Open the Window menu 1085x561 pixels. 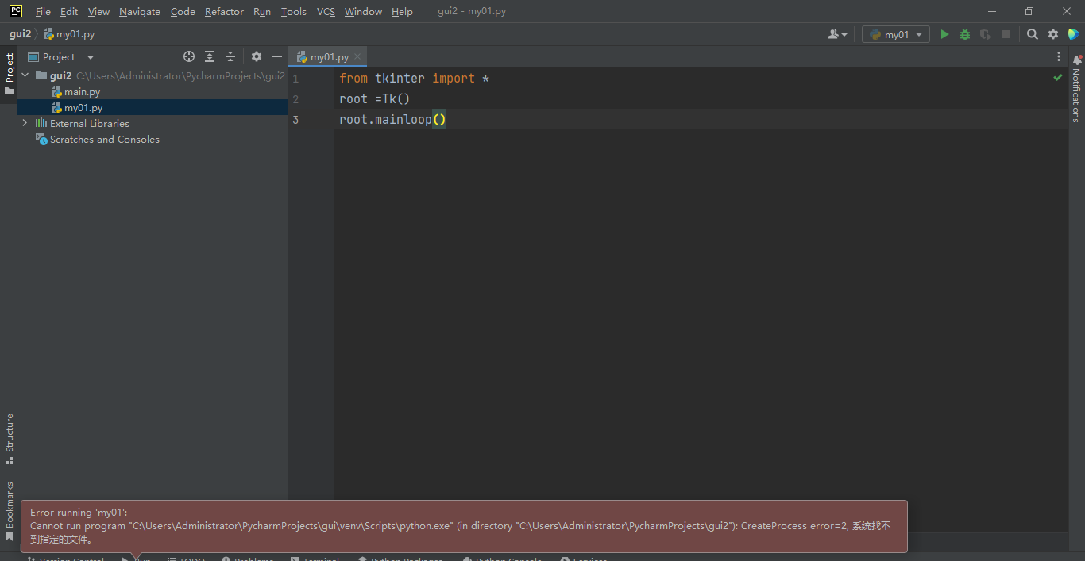[363, 11]
